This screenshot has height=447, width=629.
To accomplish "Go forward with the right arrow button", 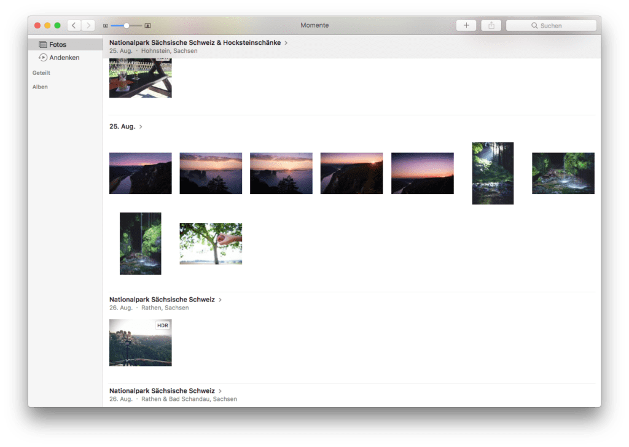I will pyautogui.click(x=88, y=25).
